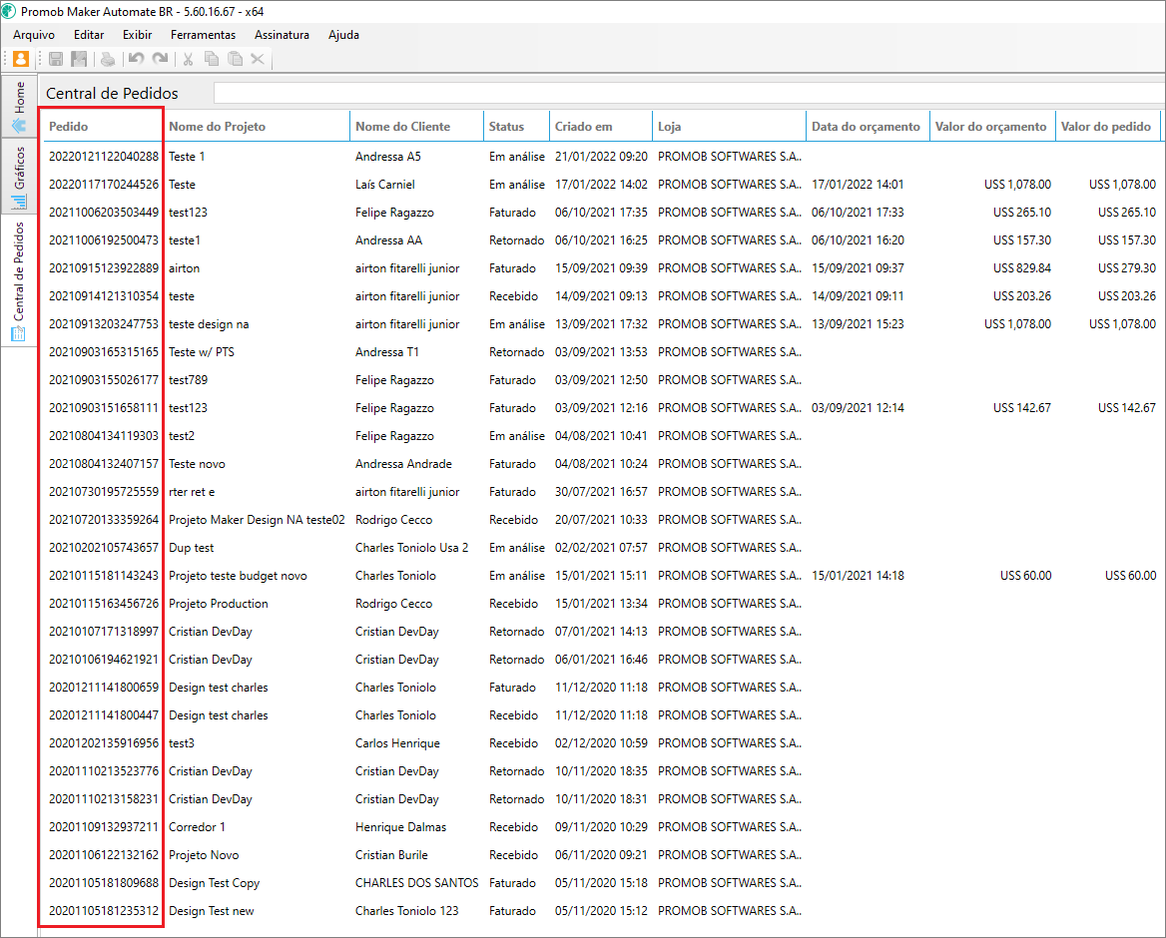Click project rter ret e
1166x938 pixels.
tap(192, 492)
